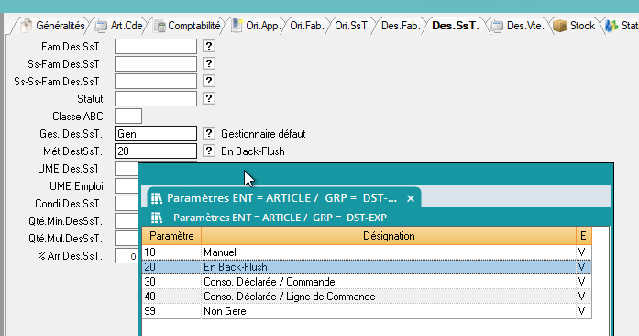Open lookup help for Ges. Des.SsT.
The width and height of the screenshot is (639, 336).
click(x=209, y=133)
